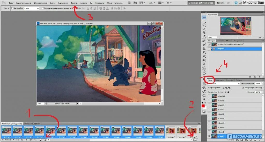Click the red foreground color swatch
The image size is (265, 142).
(x=203, y=106)
